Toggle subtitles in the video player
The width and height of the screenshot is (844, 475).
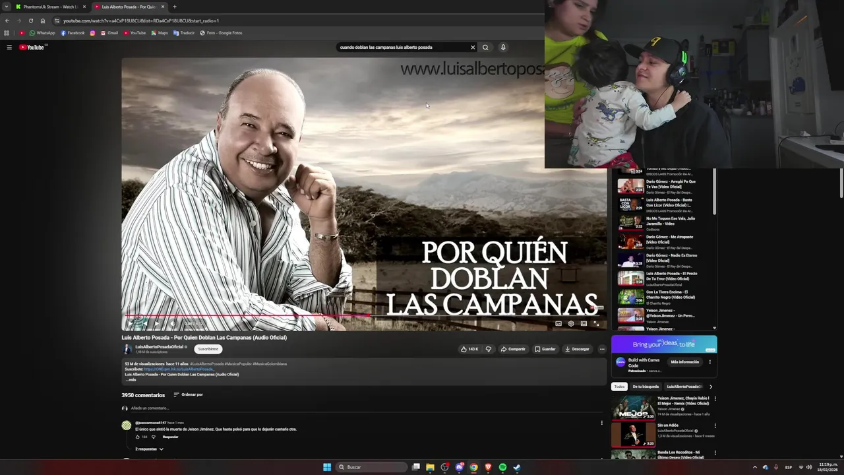(x=558, y=323)
